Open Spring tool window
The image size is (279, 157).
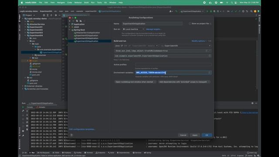coord(147,153)
